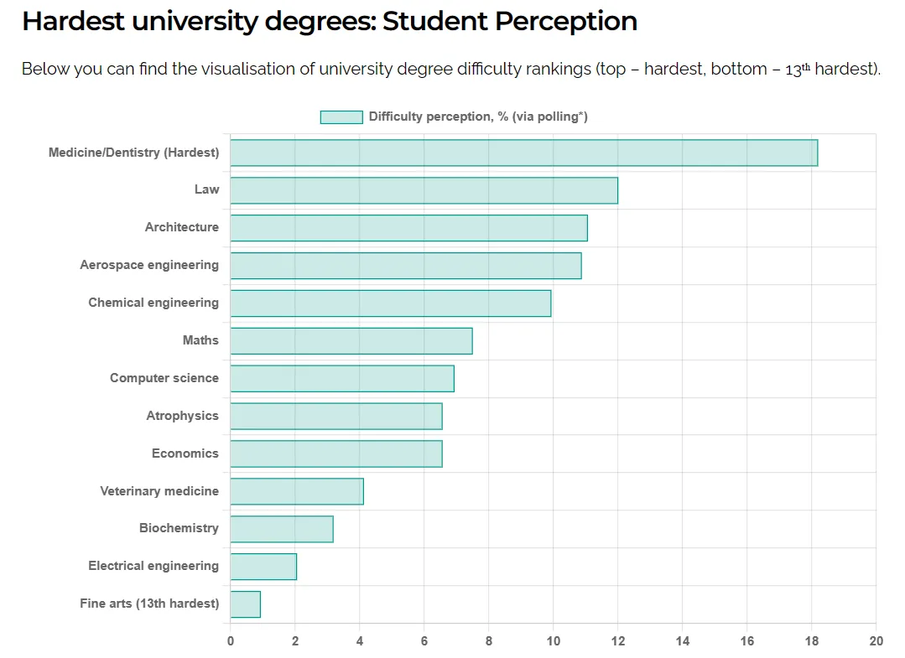Select the Law bar

424,190
